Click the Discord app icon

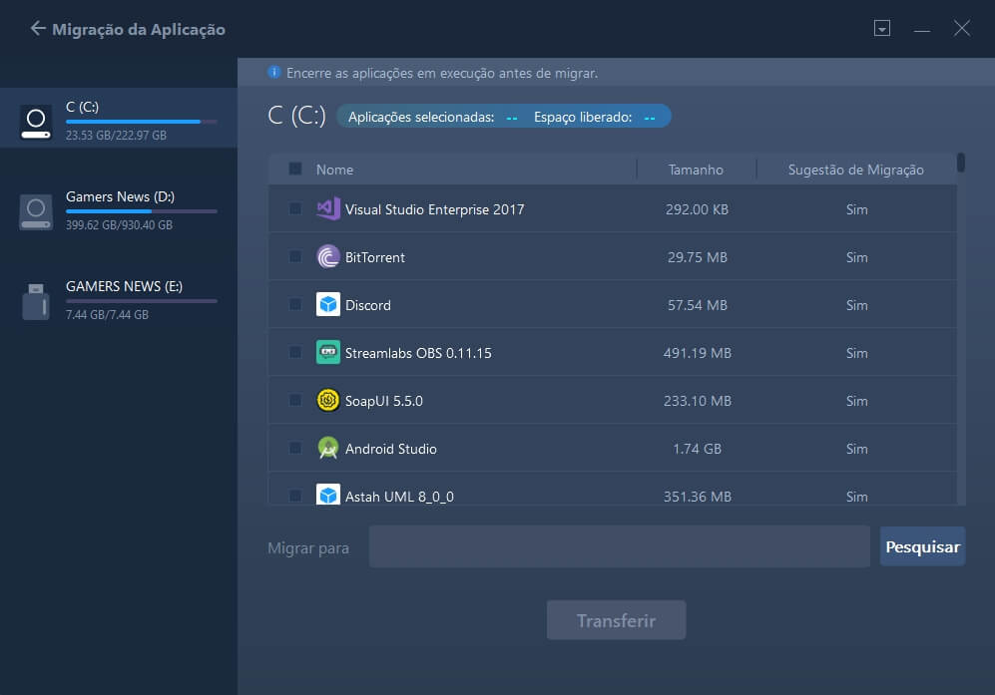tap(330, 304)
